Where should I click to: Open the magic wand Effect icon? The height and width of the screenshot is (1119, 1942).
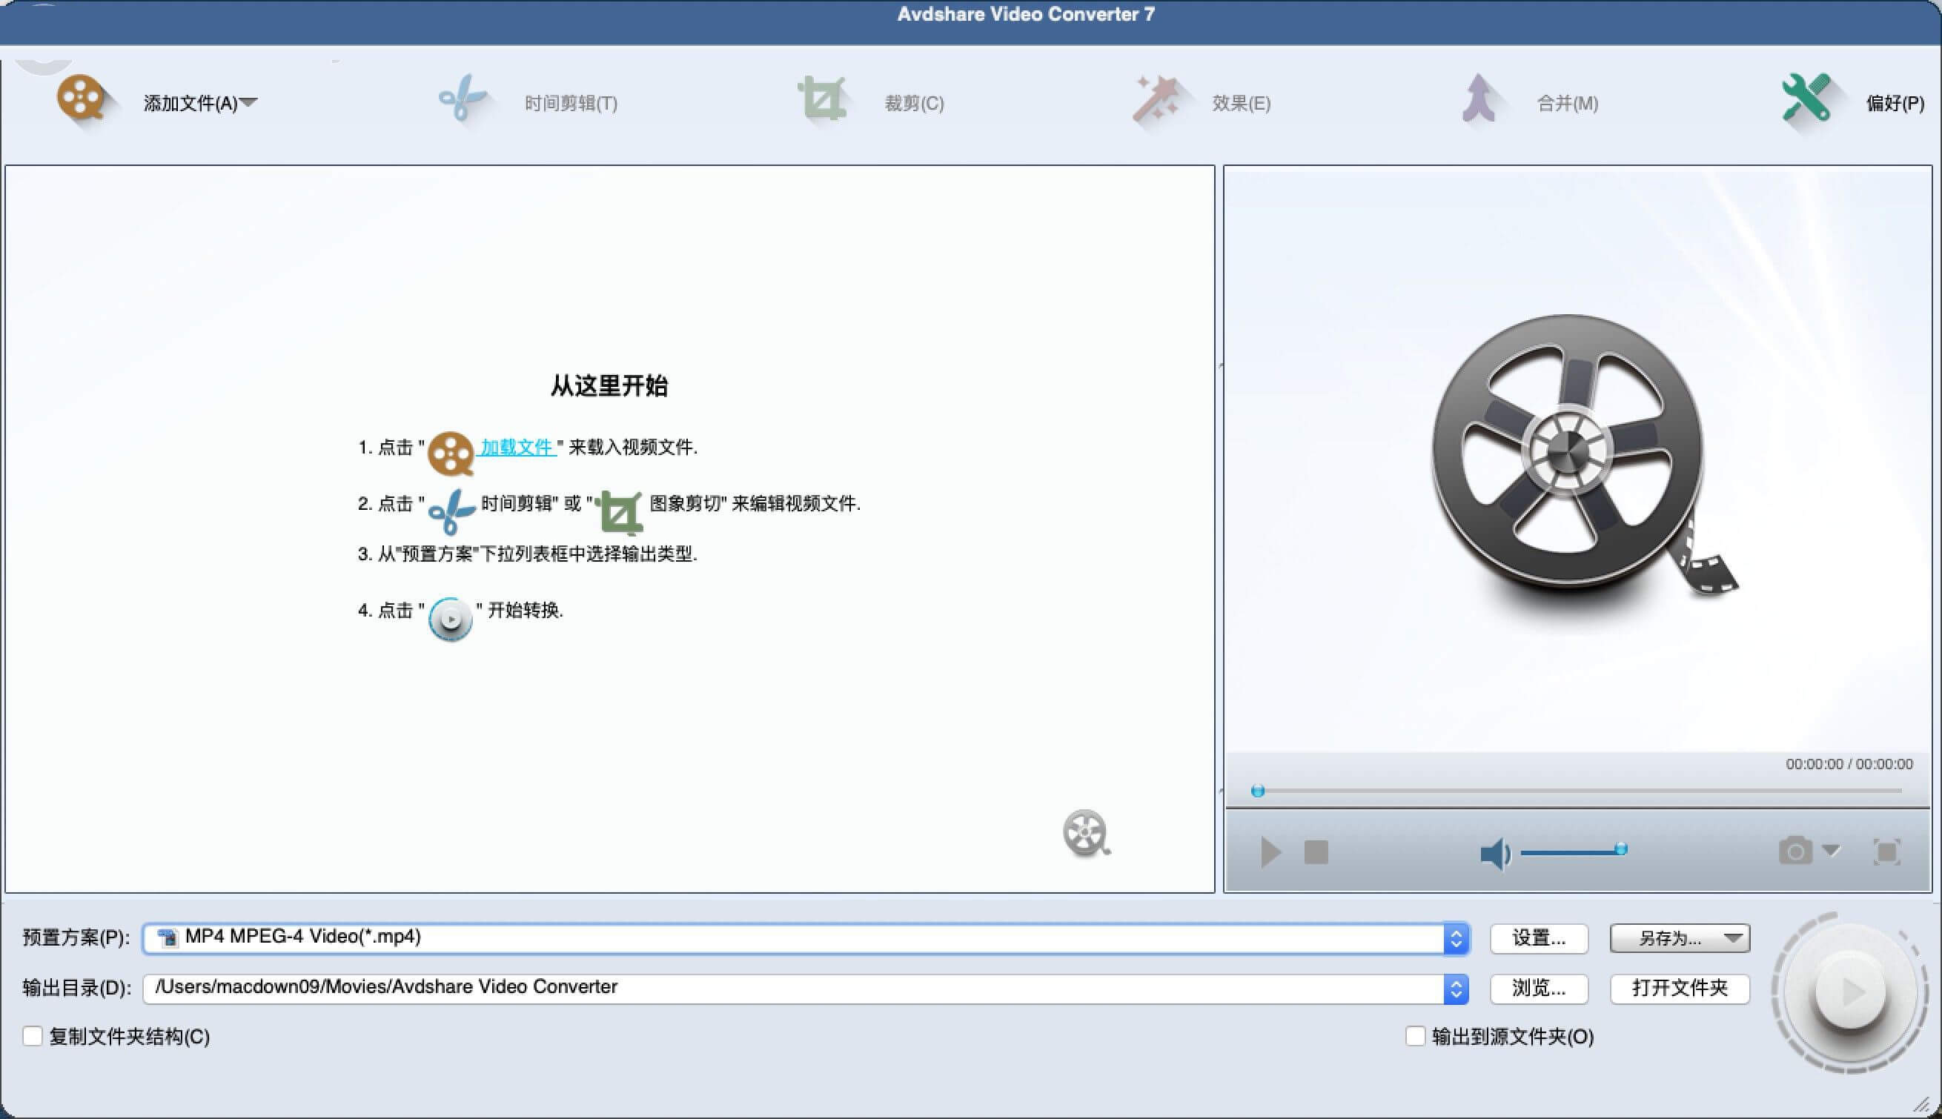pos(1156,99)
